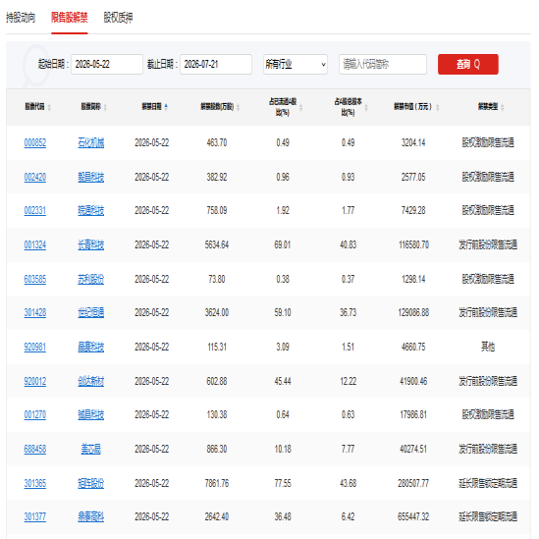This screenshot has width=539, height=539.
Task: Sort by 占A股总股本比(%) arrow icon
Action: click(x=366, y=107)
